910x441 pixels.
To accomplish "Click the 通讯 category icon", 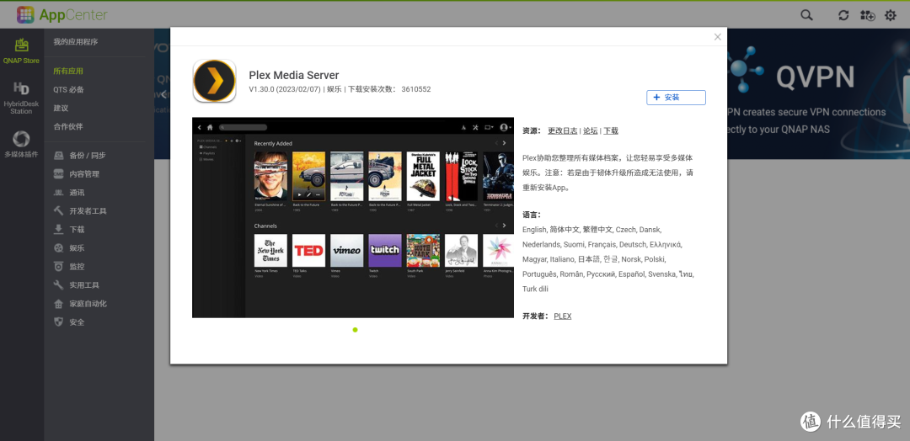I will [x=58, y=193].
